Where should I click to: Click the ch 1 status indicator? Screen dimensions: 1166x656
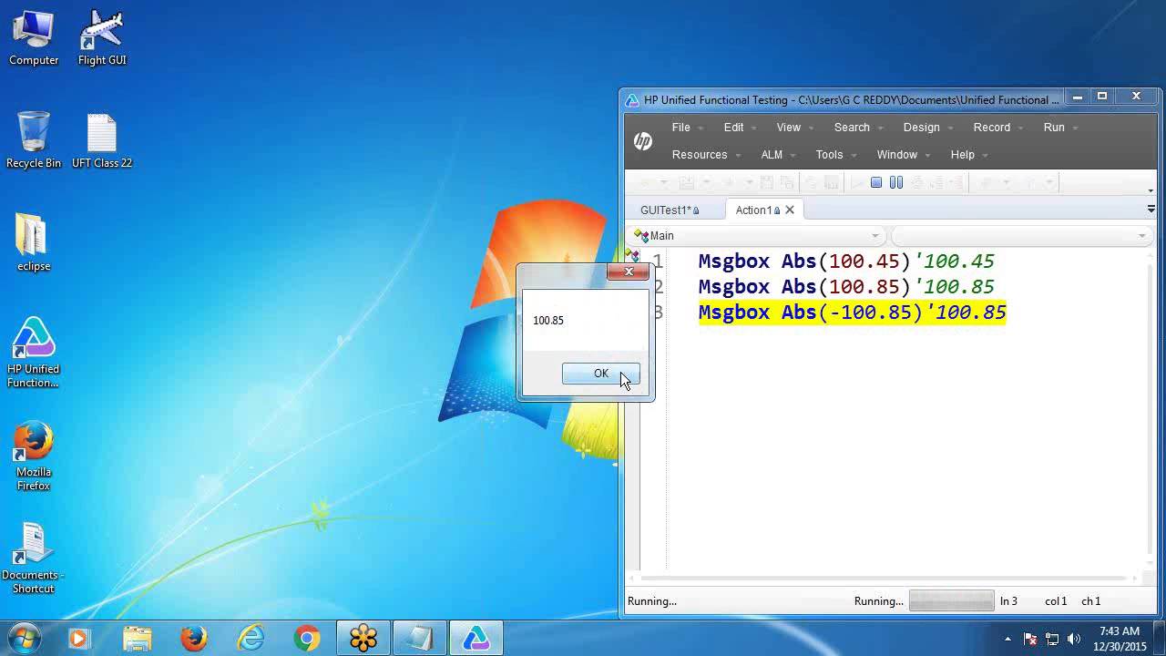[1091, 601]
